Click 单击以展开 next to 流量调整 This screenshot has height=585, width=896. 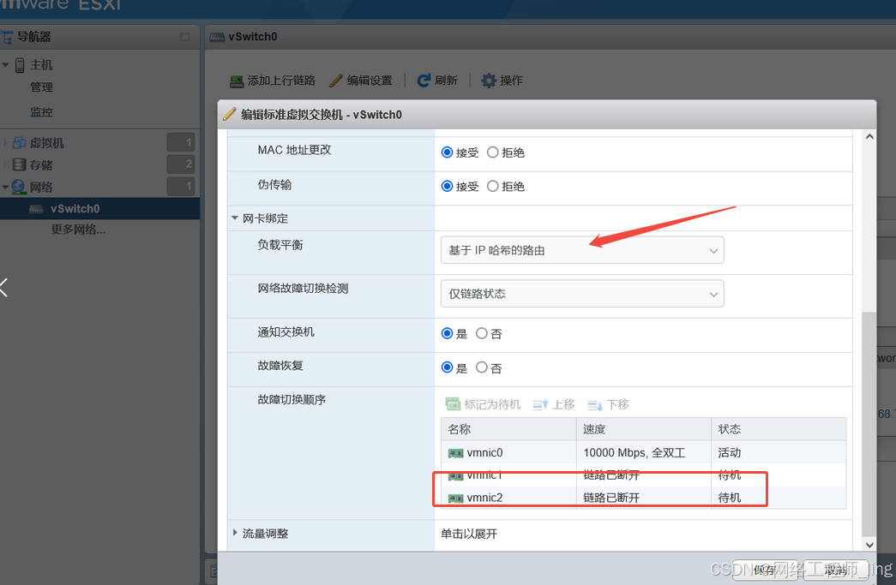(x=468, y=534)
